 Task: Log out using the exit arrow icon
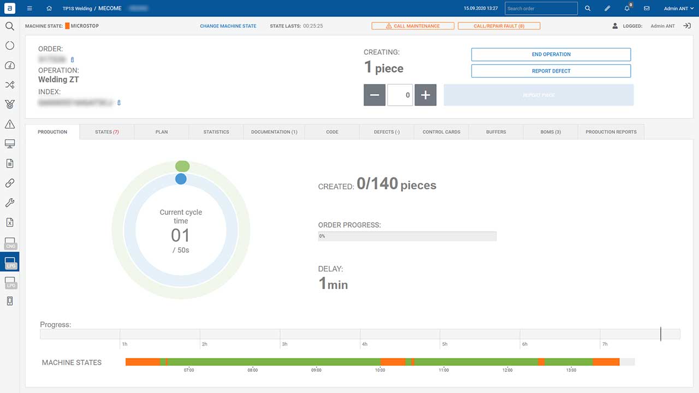click(687, 26)
